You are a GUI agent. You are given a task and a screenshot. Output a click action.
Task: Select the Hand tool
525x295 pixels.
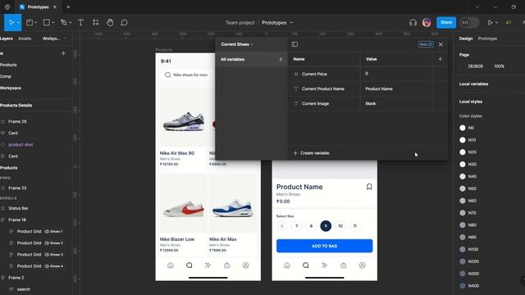click(x=110, y=22)
